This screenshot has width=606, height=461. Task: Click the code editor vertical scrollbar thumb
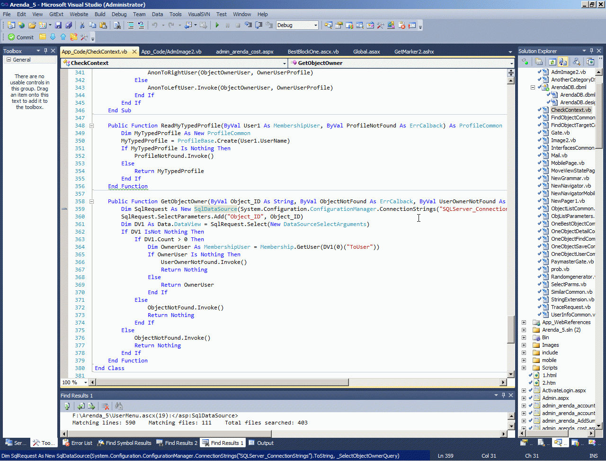(511, 330)
